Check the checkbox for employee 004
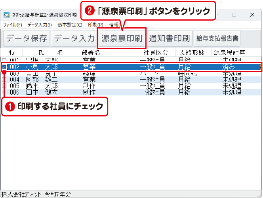The width and height of the screenshot is (263, 198). [x=4, y=79]
